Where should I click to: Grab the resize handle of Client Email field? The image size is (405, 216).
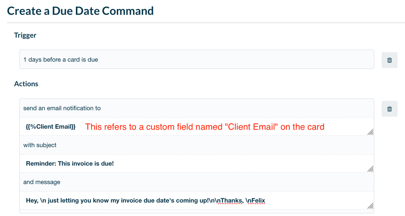pos(370,132)
